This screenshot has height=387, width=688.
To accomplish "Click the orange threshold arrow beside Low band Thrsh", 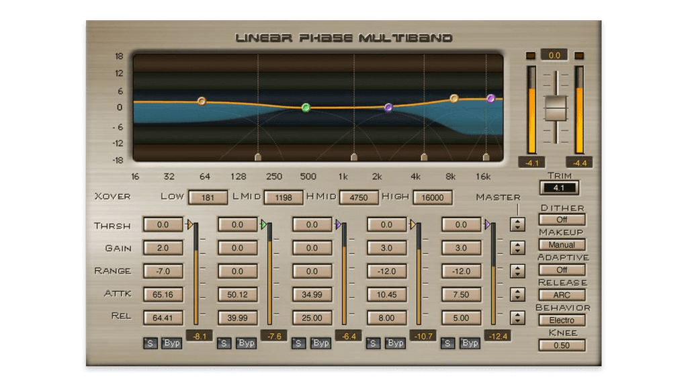I will point(189,224).
